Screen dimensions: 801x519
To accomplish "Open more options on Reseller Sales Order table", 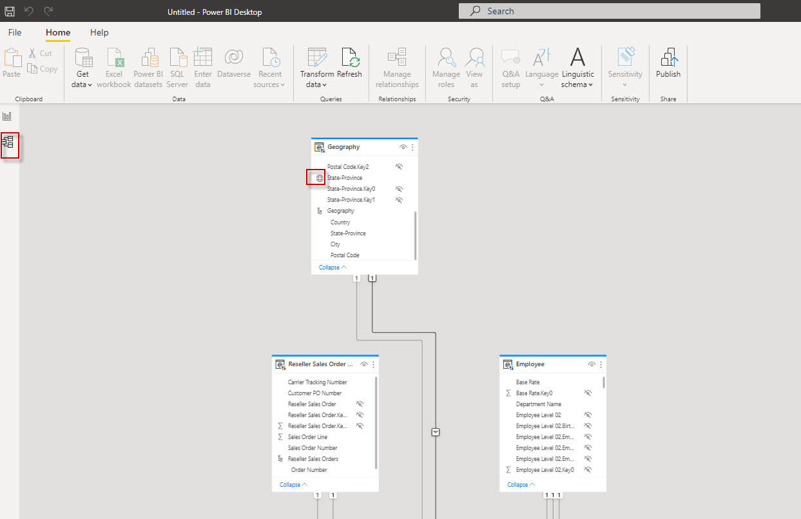I will (x=373, y=364).
